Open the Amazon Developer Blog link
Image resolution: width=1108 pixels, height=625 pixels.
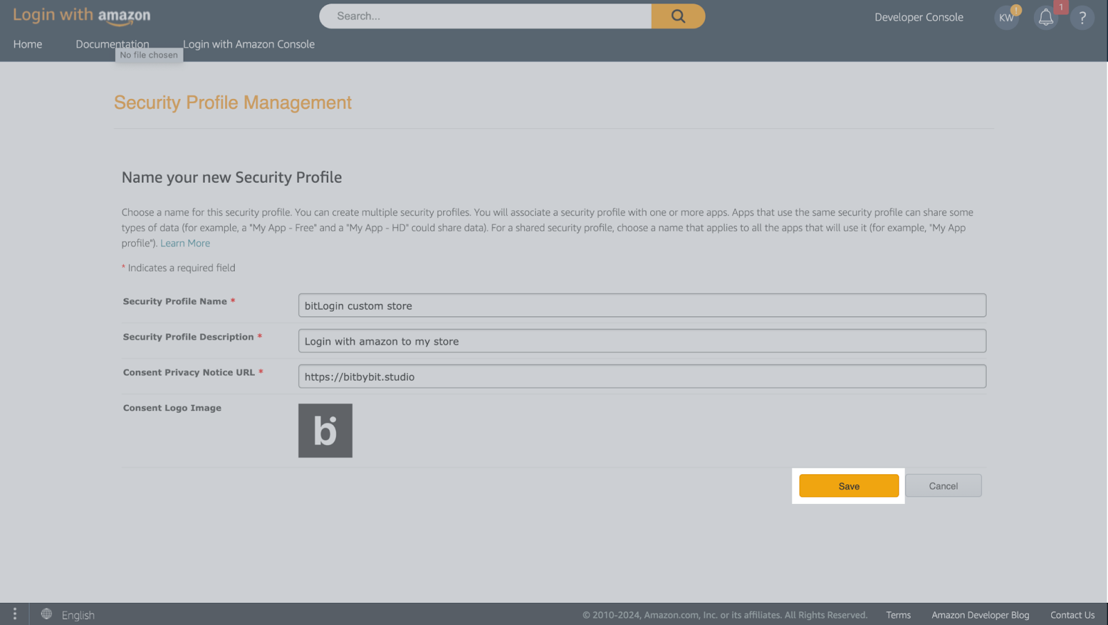tap(980, 615)
